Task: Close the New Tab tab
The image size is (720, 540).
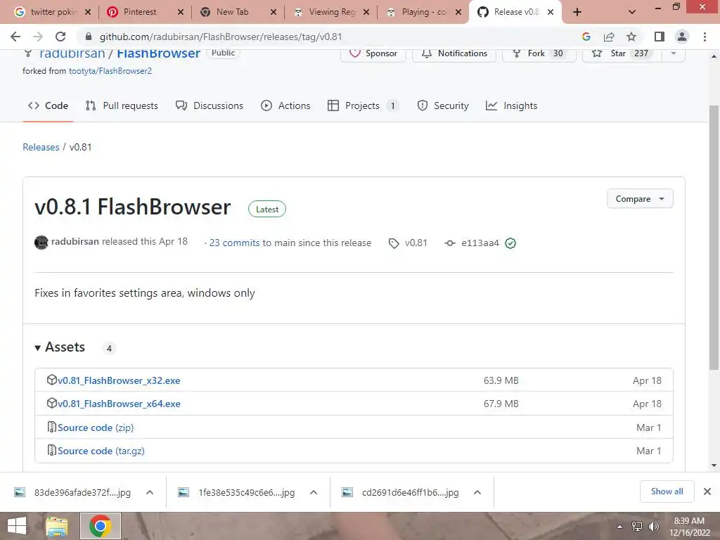Action: 274,13
